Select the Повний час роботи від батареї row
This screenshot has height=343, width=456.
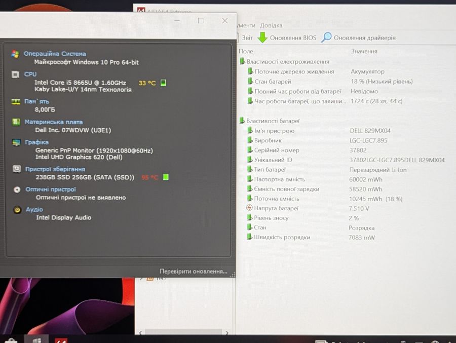tap(298, 91)
